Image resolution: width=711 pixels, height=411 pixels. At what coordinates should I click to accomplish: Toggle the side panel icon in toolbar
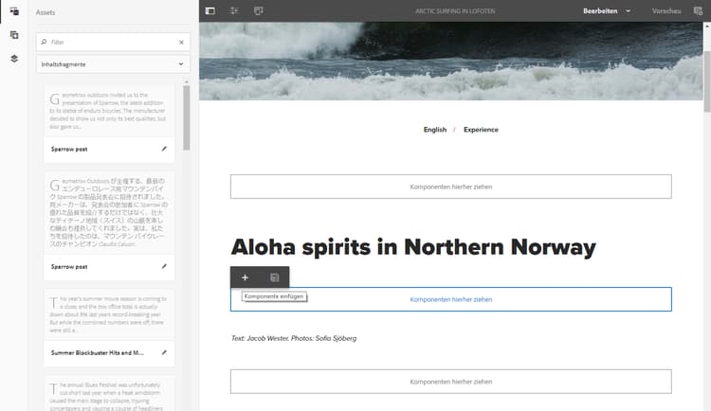point(210,10)
